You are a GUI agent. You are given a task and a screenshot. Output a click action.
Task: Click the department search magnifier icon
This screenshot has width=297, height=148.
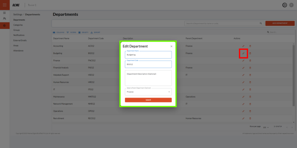pyautogui.click(x=260, y=23)
